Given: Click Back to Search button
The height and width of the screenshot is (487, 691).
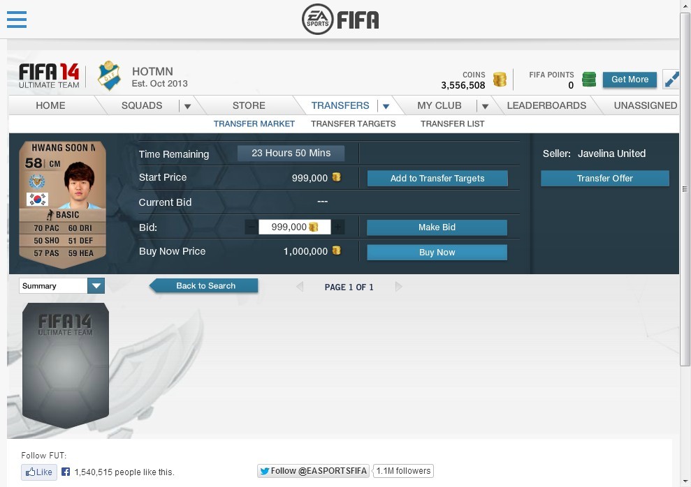Looking at the screenshot, I should [203, 286].
